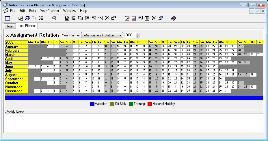Expand the x-Assignment Rotation planner dropdown
Viewport: 268px width, 141px height.
point(120,35)
